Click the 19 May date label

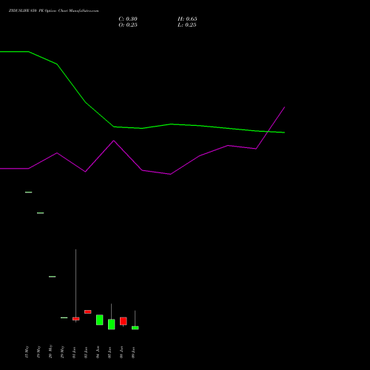click(38, 351)
